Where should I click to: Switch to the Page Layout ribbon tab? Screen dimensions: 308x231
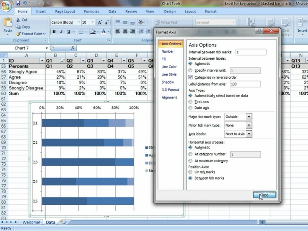pos(65,12)
